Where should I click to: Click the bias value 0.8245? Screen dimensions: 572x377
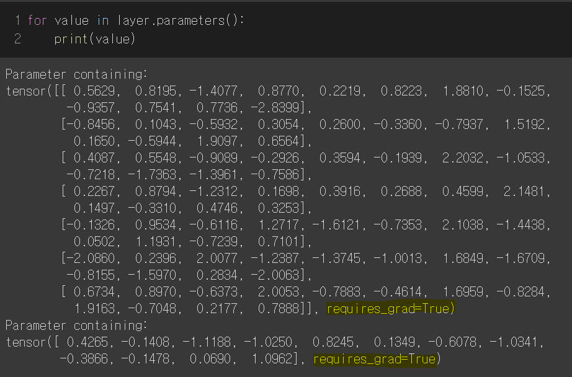point(333,342)
